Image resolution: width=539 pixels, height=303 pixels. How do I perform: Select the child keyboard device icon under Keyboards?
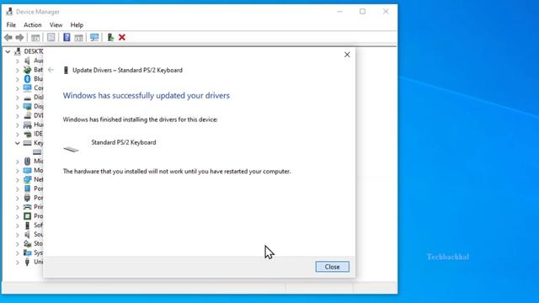[37, 151]
